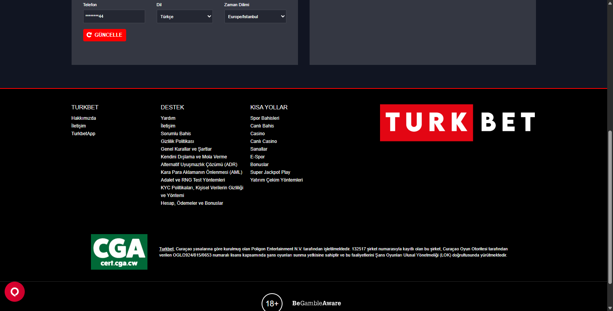Open the Yardım support link
This screenshot has width=613, height=311.
168,118
